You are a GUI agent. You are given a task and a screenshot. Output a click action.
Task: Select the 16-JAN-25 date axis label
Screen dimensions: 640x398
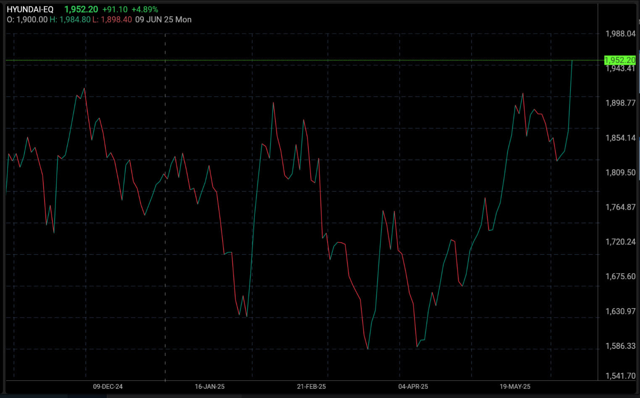point(210,386)
